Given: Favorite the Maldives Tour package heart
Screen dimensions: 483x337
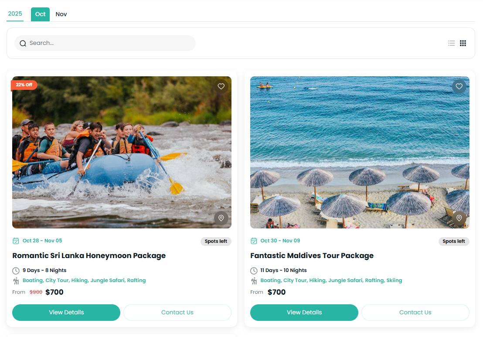Looking at the screenshot, I should [x=459, y=86].
